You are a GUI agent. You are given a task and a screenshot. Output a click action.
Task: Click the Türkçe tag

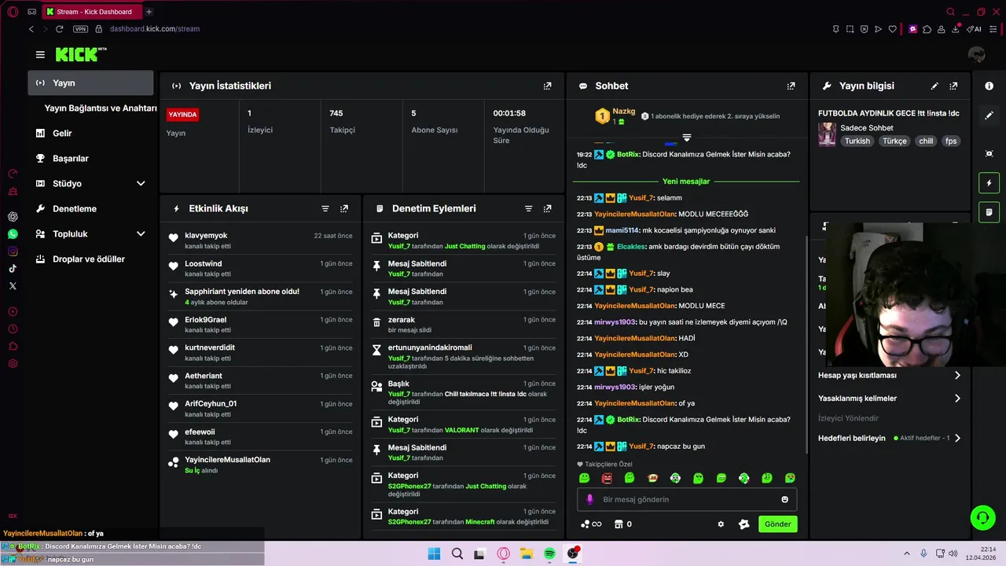(x=894, y=141)
